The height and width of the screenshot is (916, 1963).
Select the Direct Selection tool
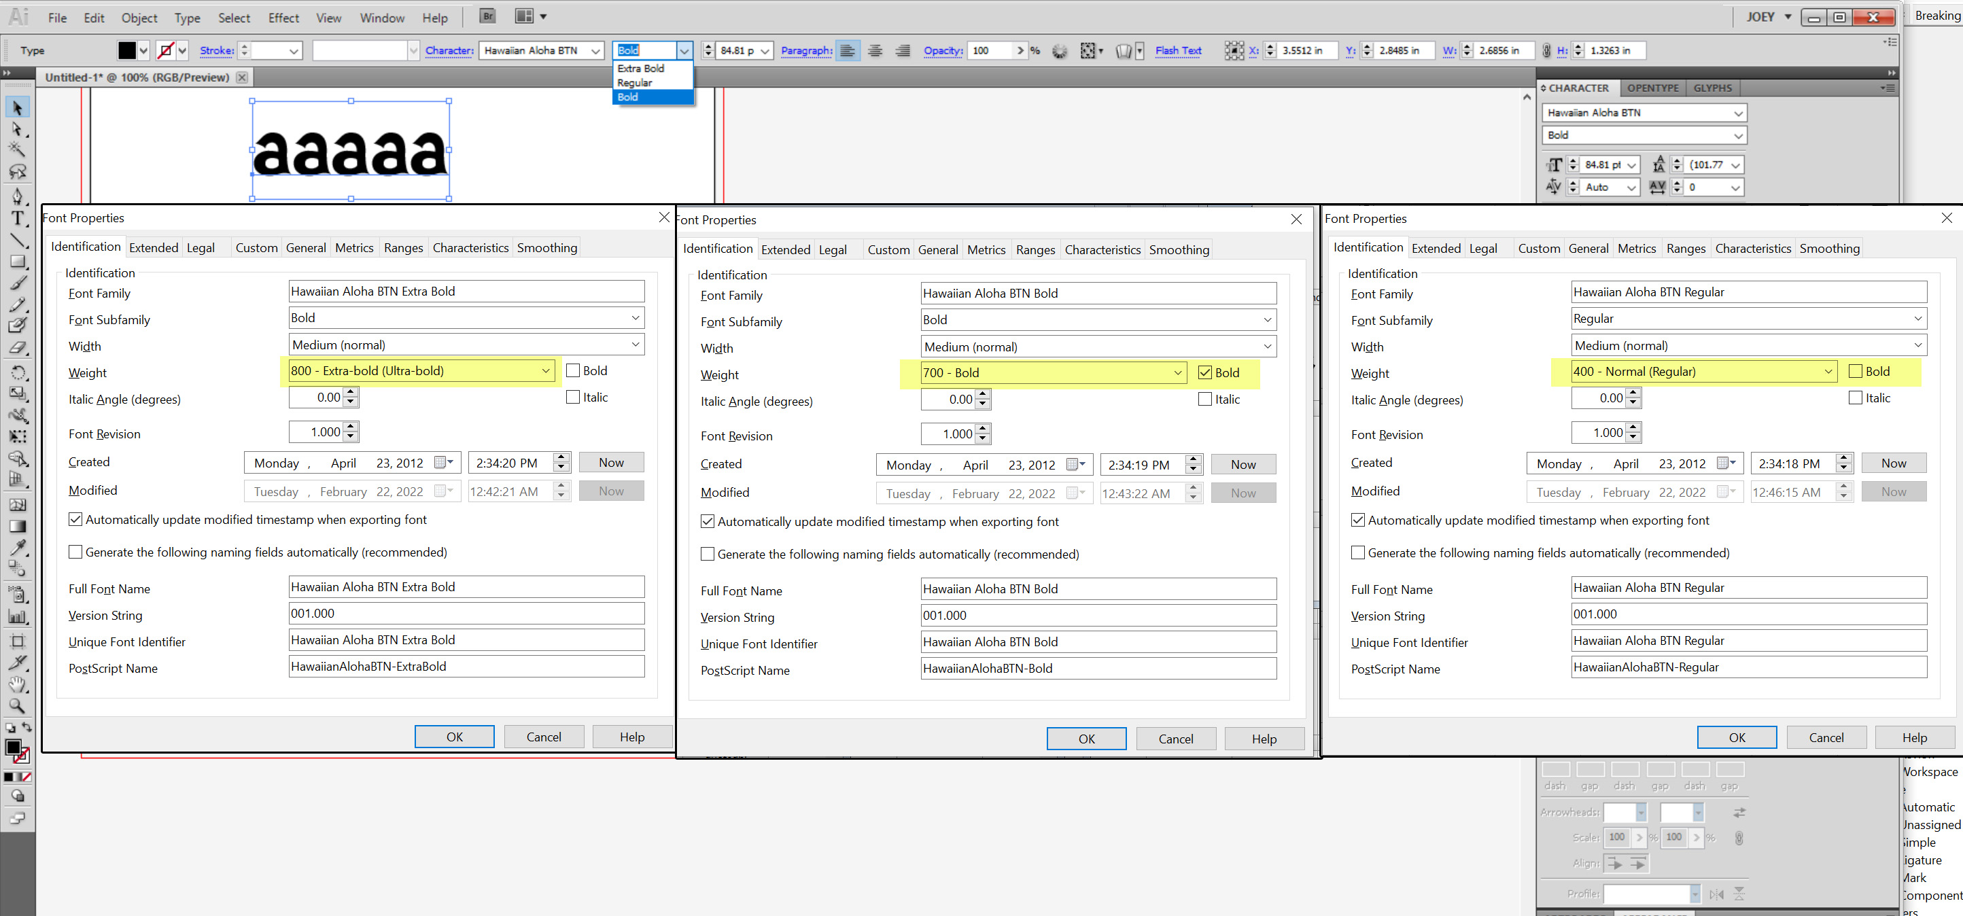point(17,129)
